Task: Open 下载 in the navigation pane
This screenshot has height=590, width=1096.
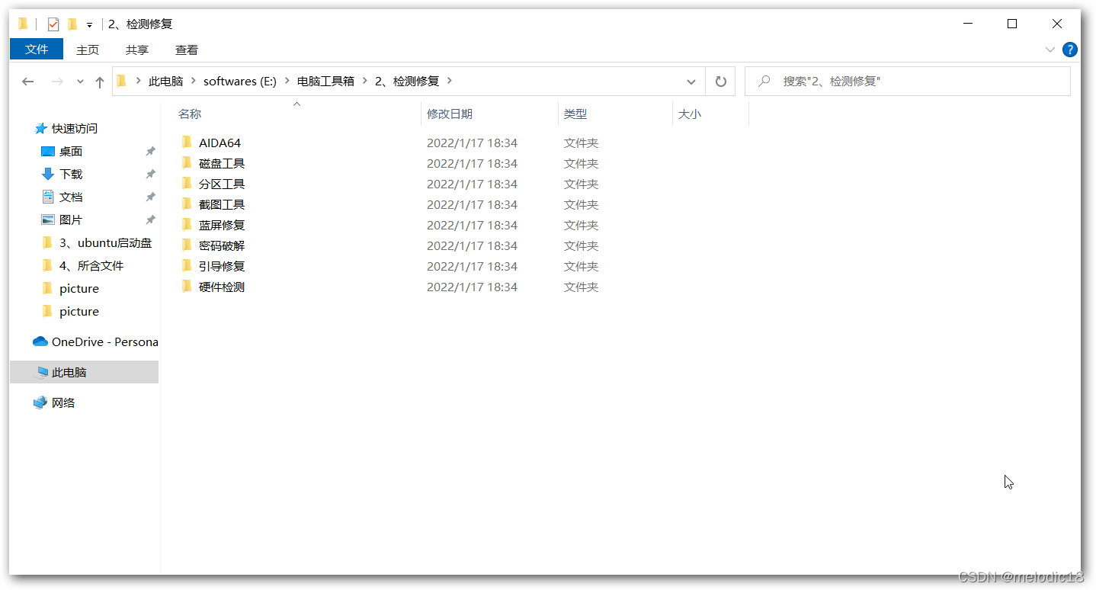Action: 71,175
